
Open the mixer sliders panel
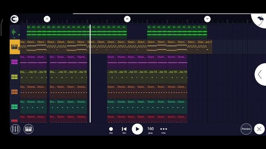click(15, 129)
